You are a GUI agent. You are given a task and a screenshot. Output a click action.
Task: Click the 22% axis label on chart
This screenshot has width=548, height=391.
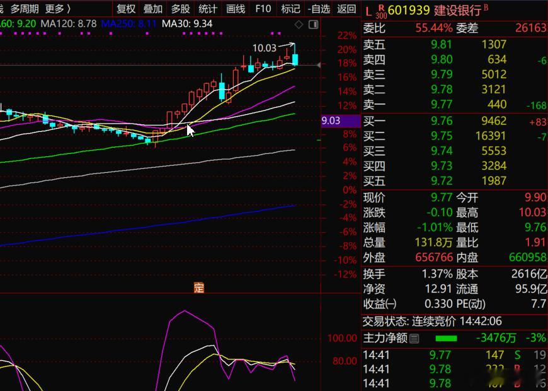[346, 35]
